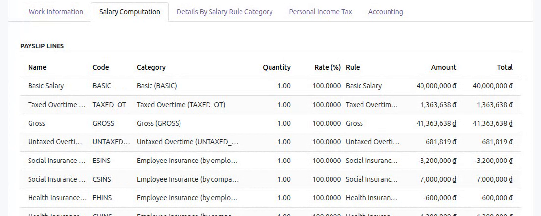The image size is (541, 216).
Task: Click the UNTAXED code cell
Action: point(112,142)
